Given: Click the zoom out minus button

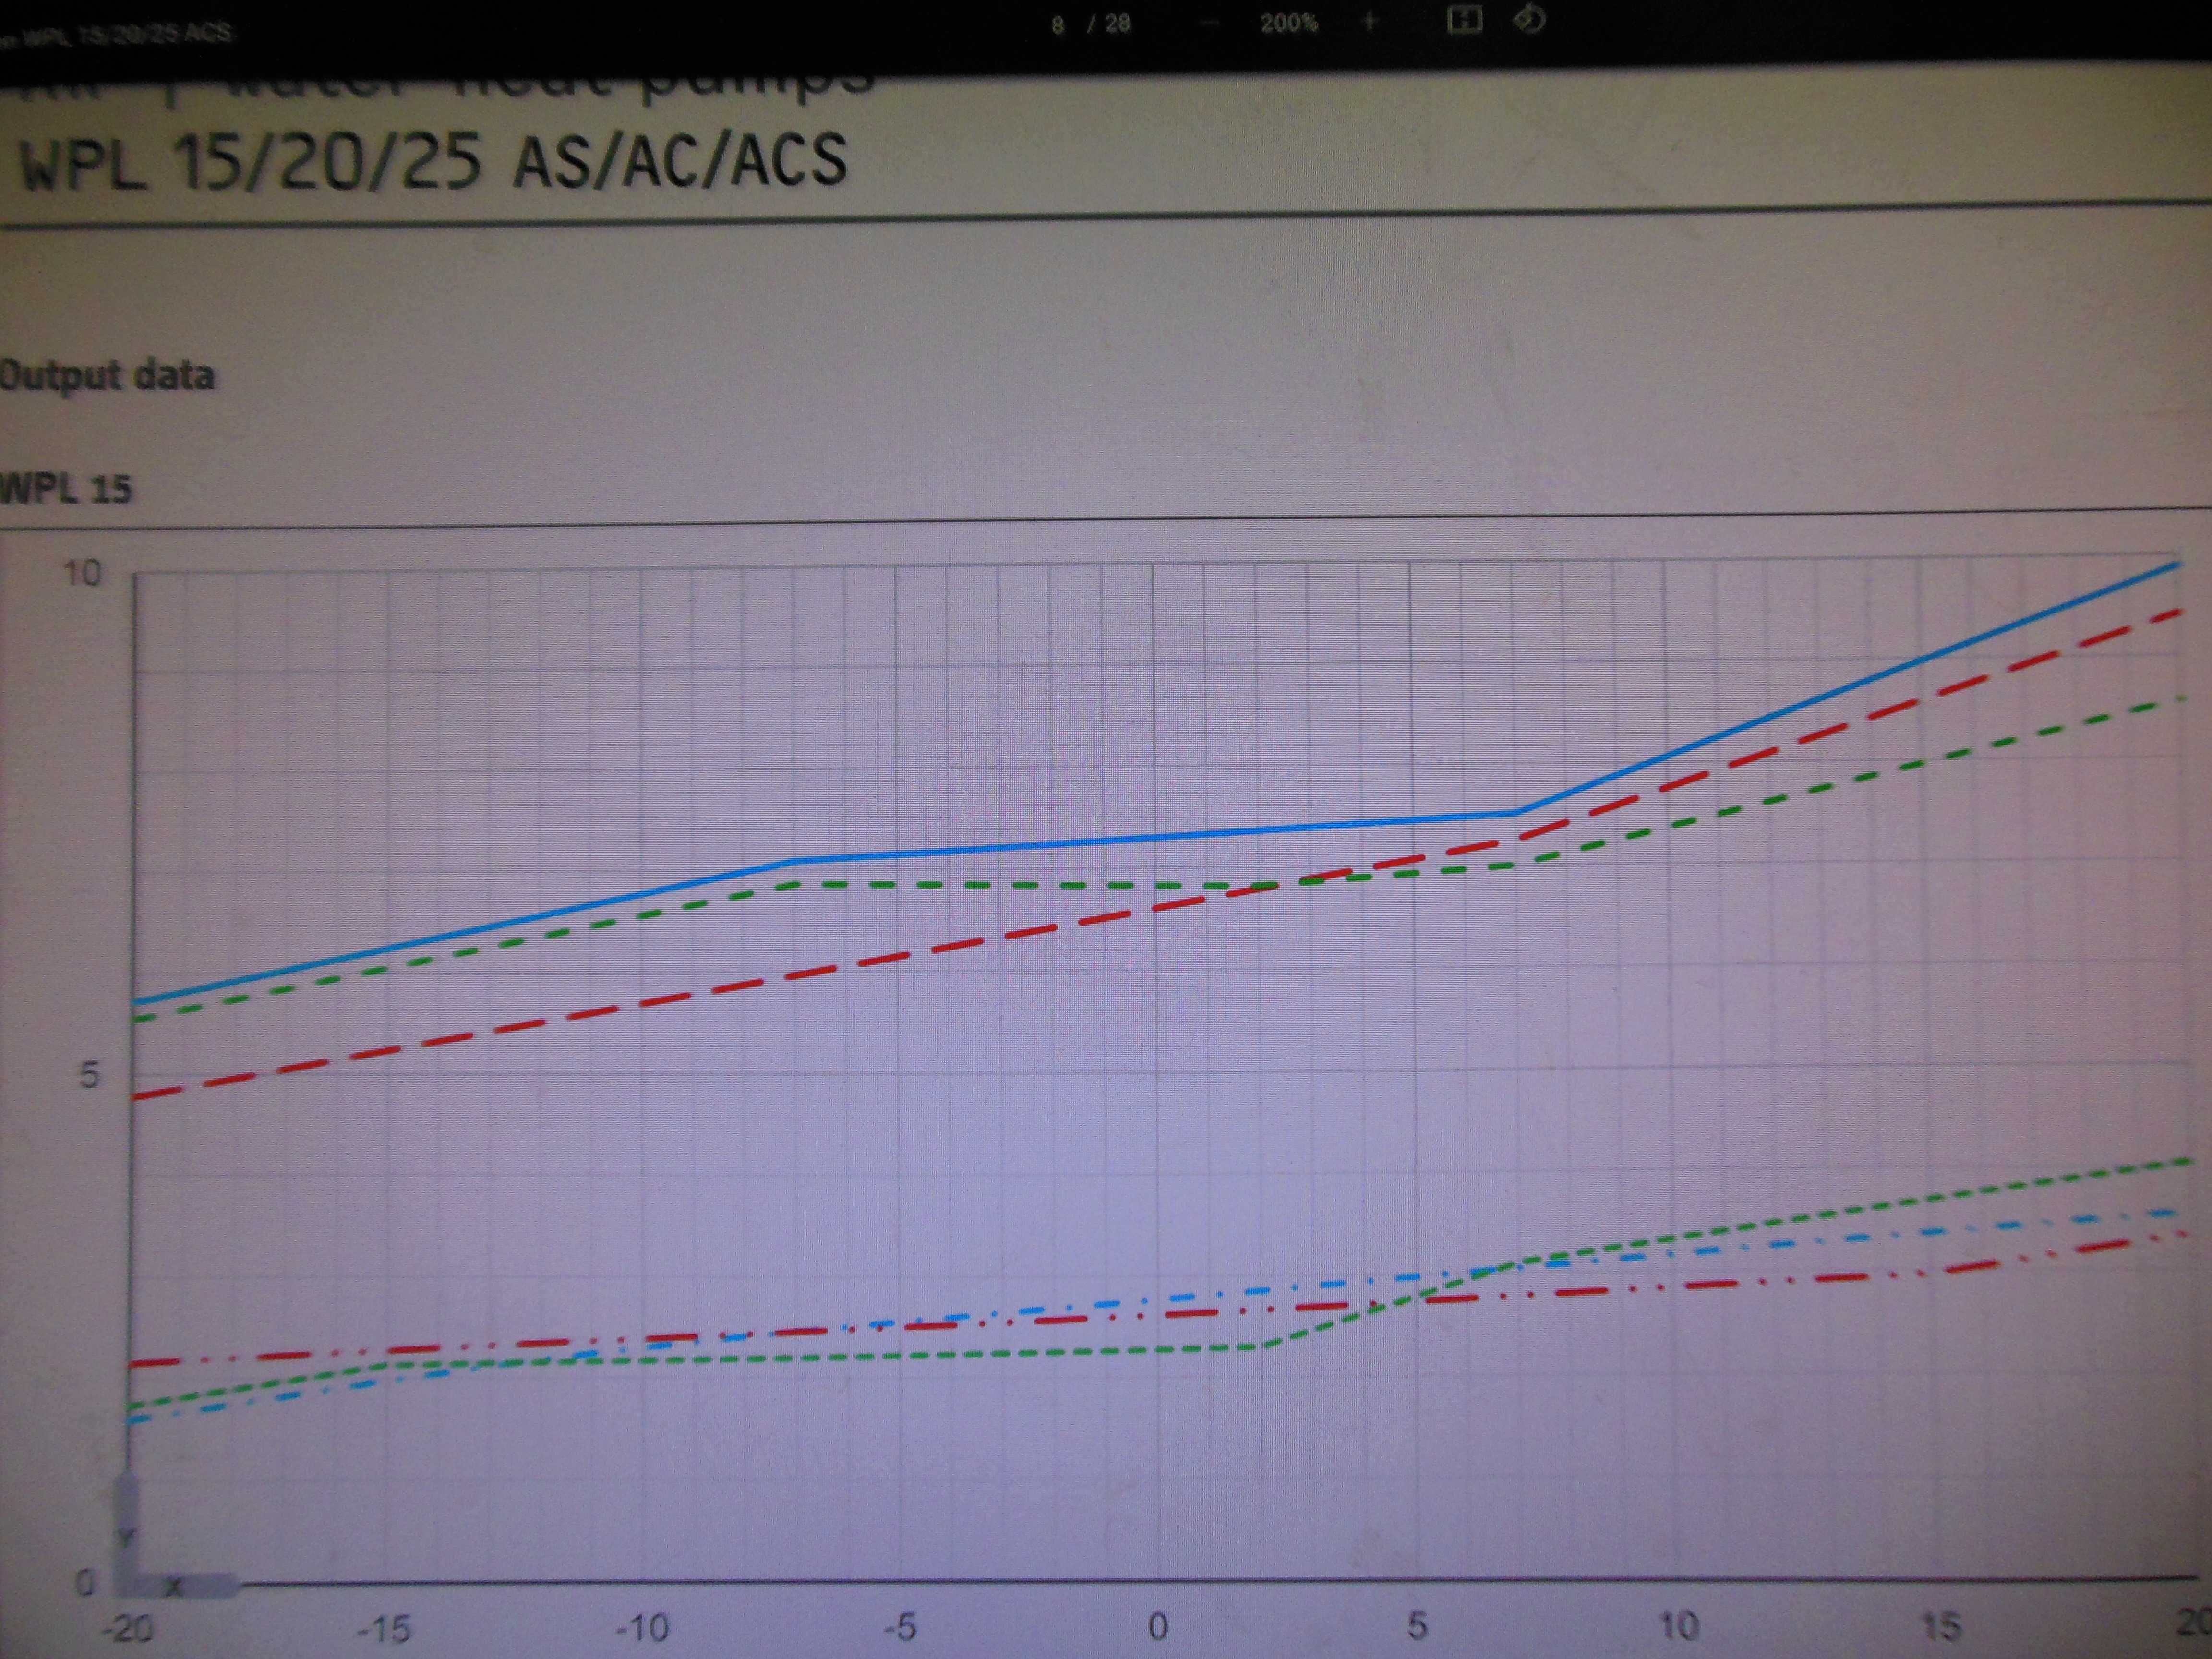Looking at the screenshot, I should pyautogui.click(x=1211, y=24).
